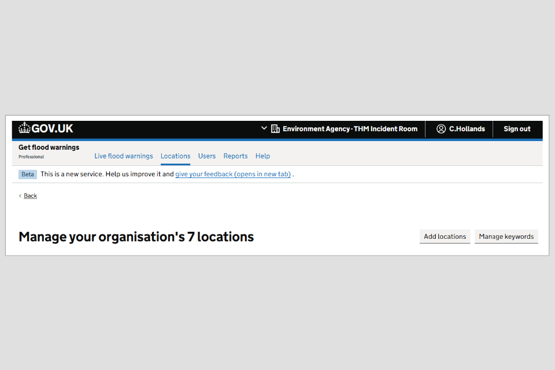The width and height of the screenshot is (555, 370).
Task: Sign out of the service
Action: (x=517, y=129)
